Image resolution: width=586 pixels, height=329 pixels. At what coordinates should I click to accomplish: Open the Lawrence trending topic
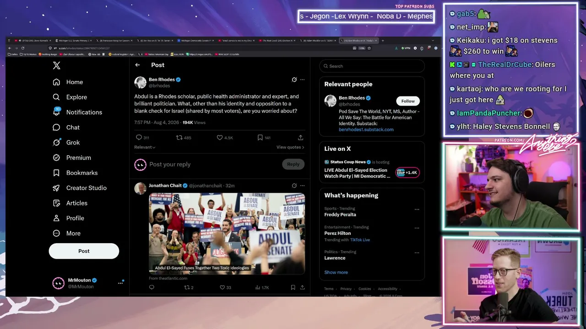(335, 258)
